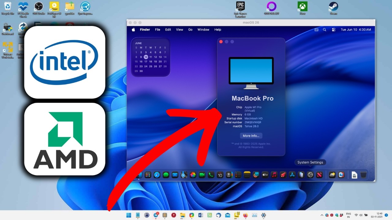Open the Settings gear in Windows taskbar
The image size is (392, 220).
point(263,215)
